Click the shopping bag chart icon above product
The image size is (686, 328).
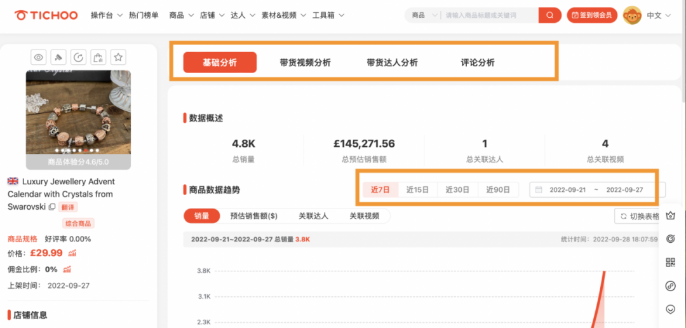tap(98, 57)
